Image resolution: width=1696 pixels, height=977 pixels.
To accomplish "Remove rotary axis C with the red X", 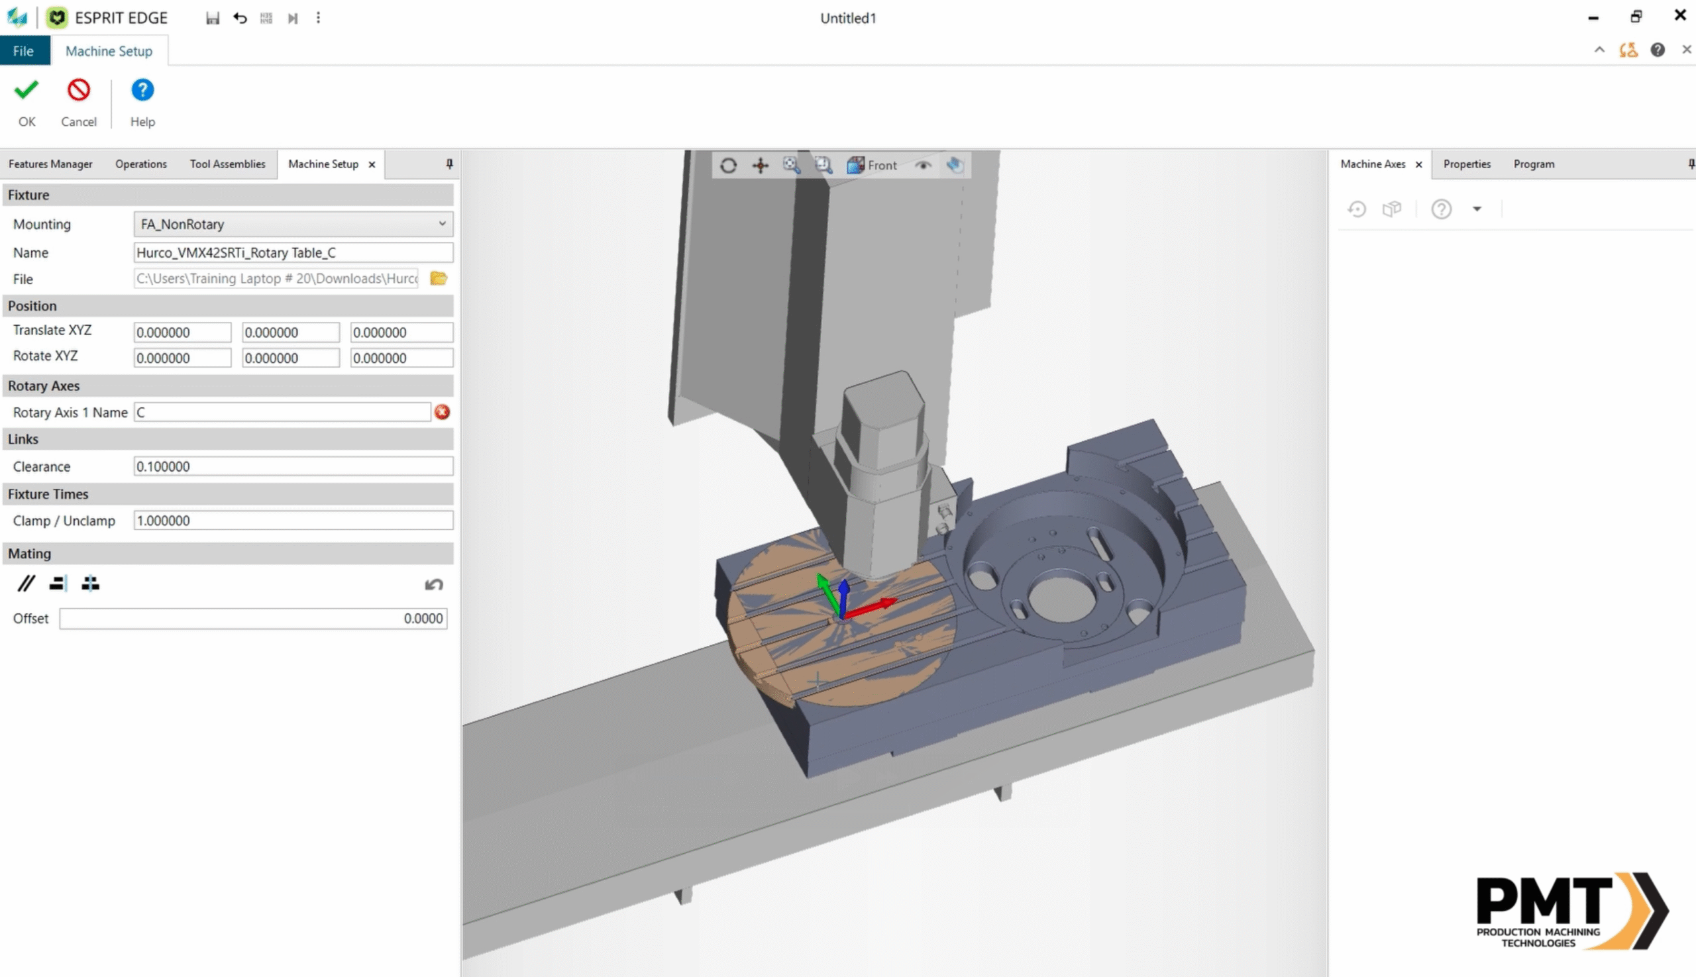I will point(443,412).
